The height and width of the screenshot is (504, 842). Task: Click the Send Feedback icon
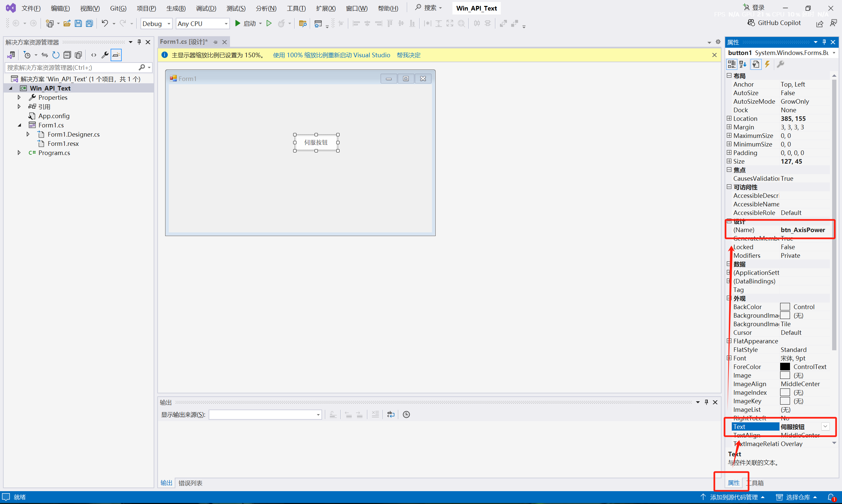click(833, 23)
